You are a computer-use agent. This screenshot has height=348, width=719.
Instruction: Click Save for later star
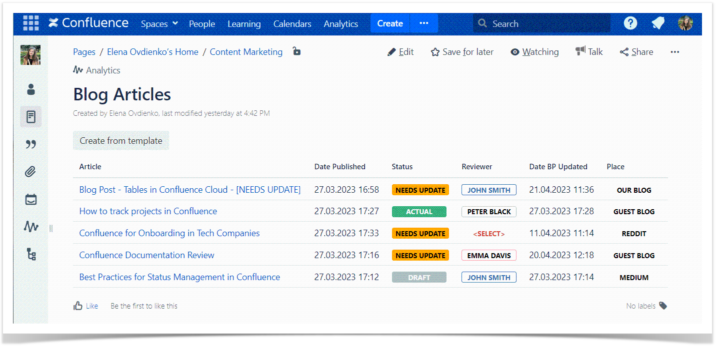click(462, 52)
